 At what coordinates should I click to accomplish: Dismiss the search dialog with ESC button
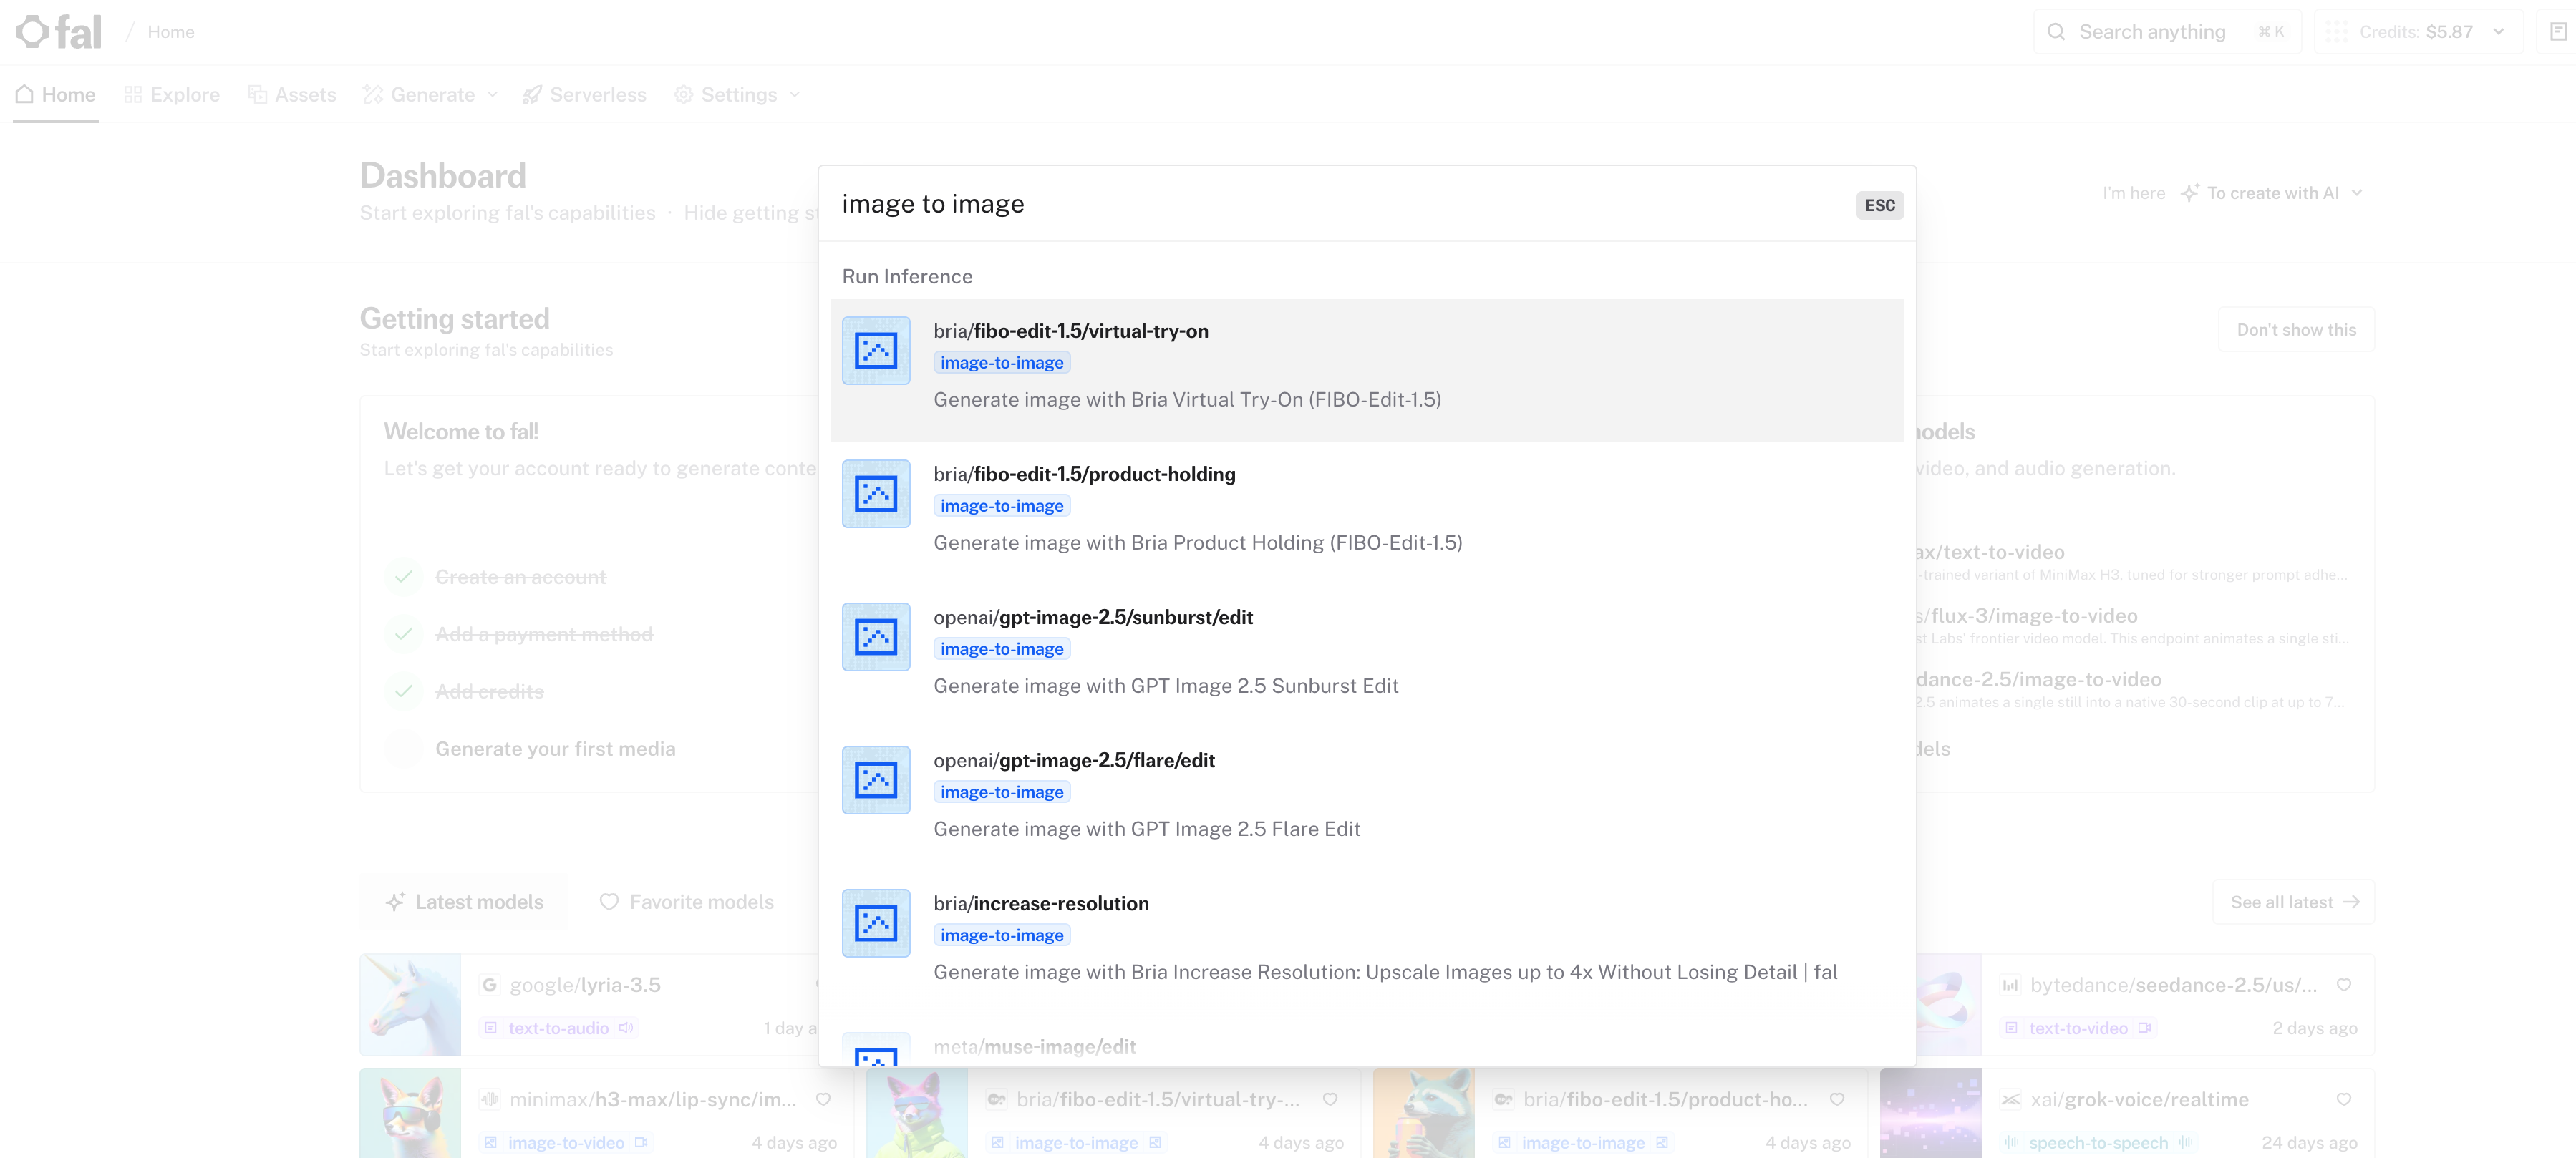coord(1879,205)
